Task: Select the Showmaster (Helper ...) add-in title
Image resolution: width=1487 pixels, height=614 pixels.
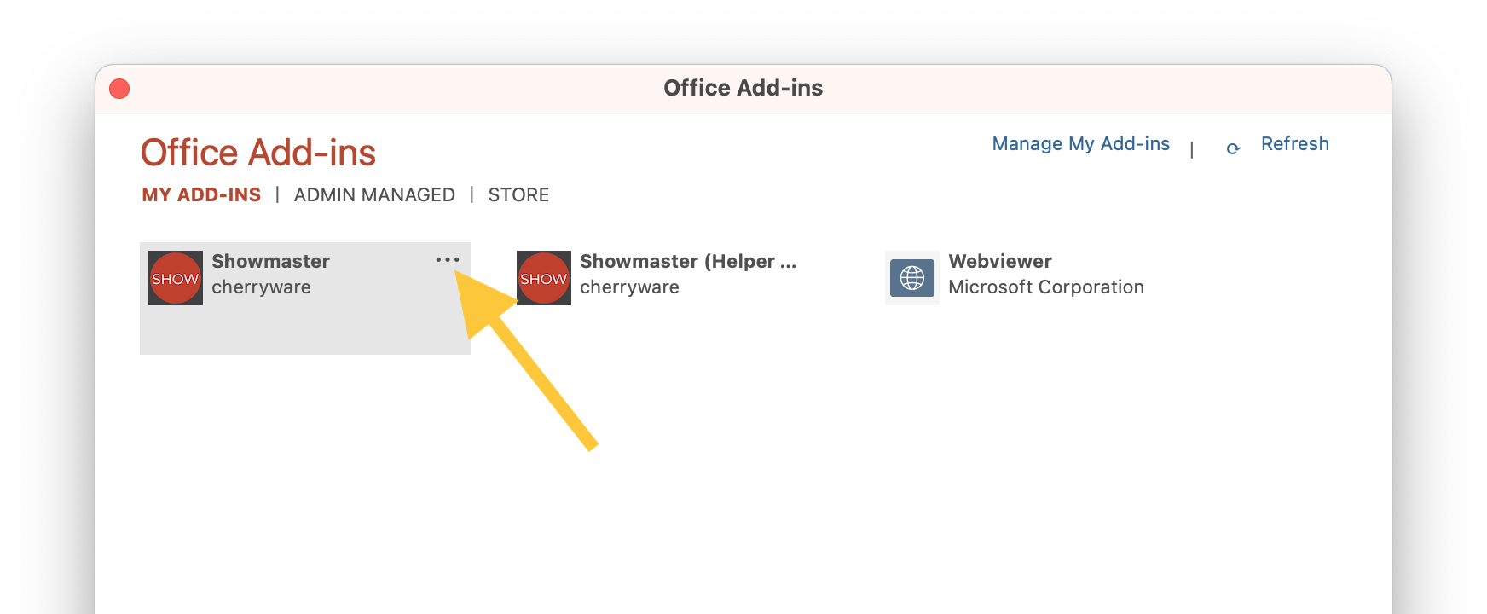Action: click(687, 261)
